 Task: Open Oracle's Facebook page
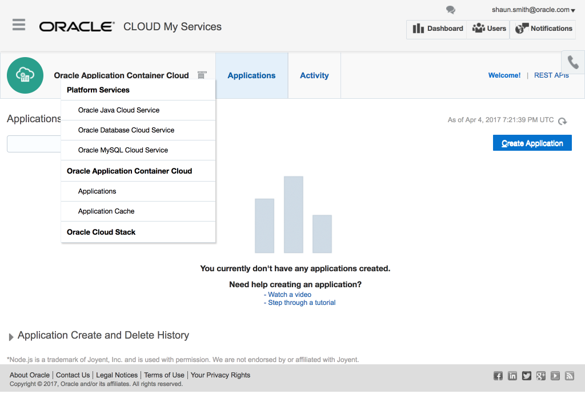pyautogui.click(x=498, y=376)
